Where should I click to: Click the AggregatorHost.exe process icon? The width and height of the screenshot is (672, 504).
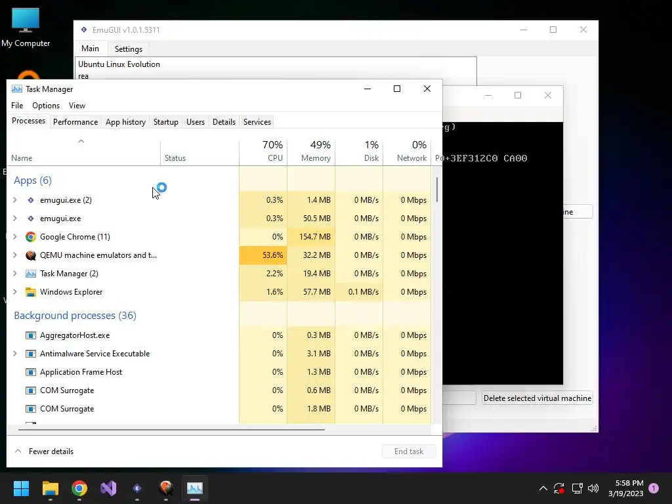[30, 335]
